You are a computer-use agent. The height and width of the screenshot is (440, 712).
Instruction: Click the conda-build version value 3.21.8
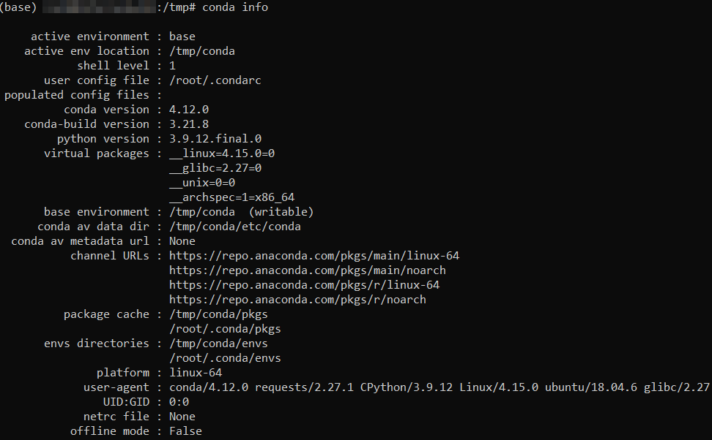coord(189,124)
